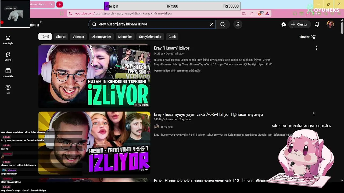
Task: Select the Canlı filter chip
Action: pos(172,37)
